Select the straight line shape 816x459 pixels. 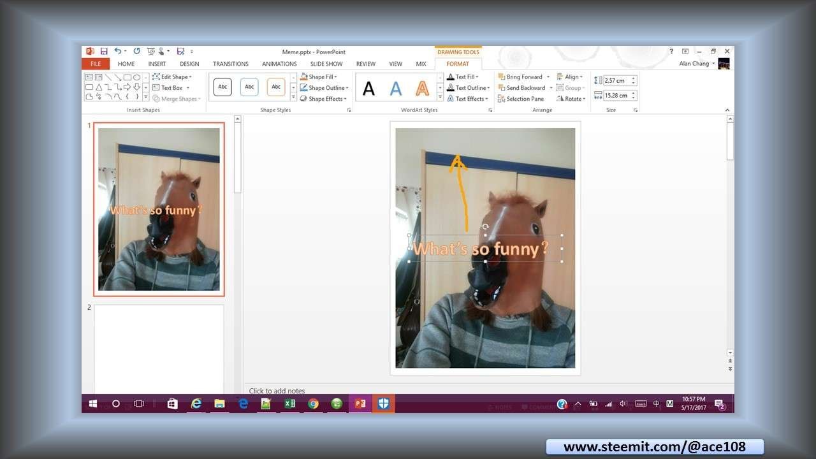click(x=108, y=77)
